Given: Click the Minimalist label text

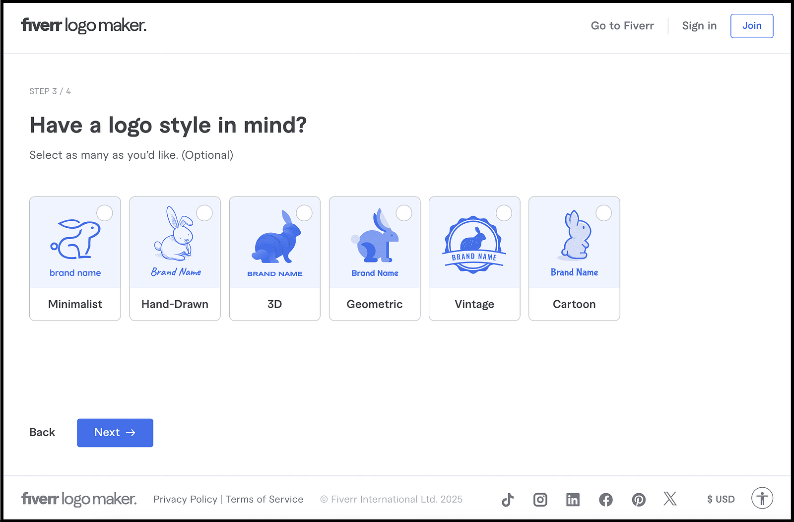Looking at the screenshot, I should (x=75, y=304).
